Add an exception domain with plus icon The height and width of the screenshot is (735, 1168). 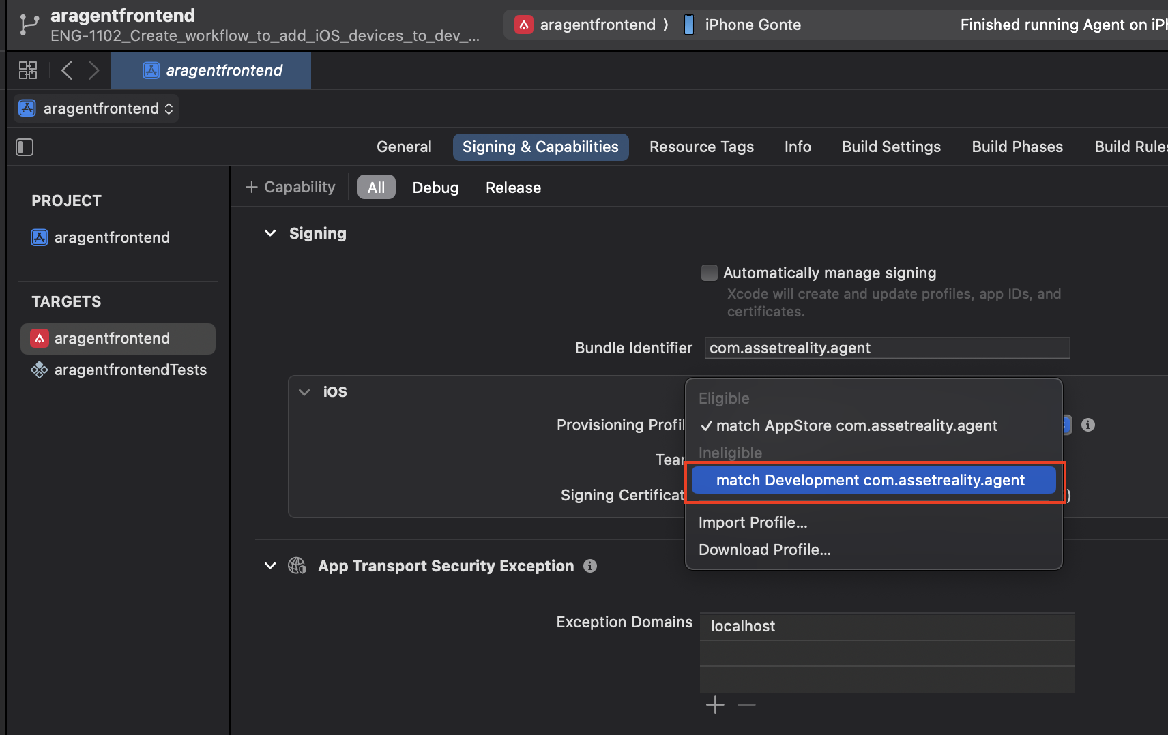(x=715, y=704)
